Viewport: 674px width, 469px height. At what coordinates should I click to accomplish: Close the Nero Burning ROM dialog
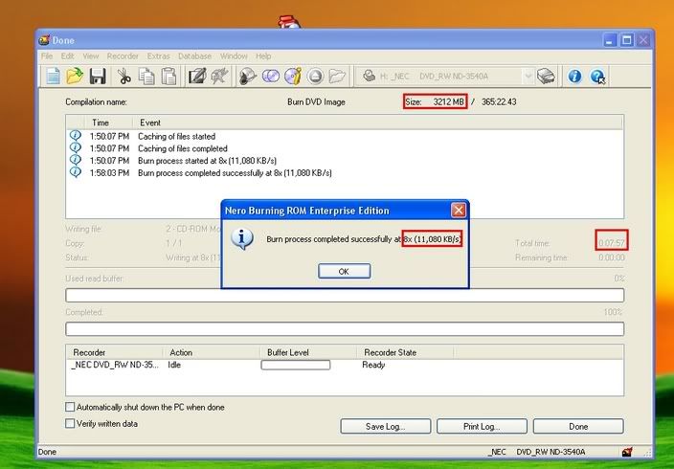pos(459,211)
